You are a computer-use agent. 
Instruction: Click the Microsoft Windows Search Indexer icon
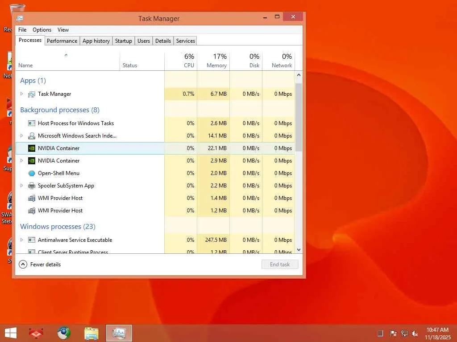(32, 136)
